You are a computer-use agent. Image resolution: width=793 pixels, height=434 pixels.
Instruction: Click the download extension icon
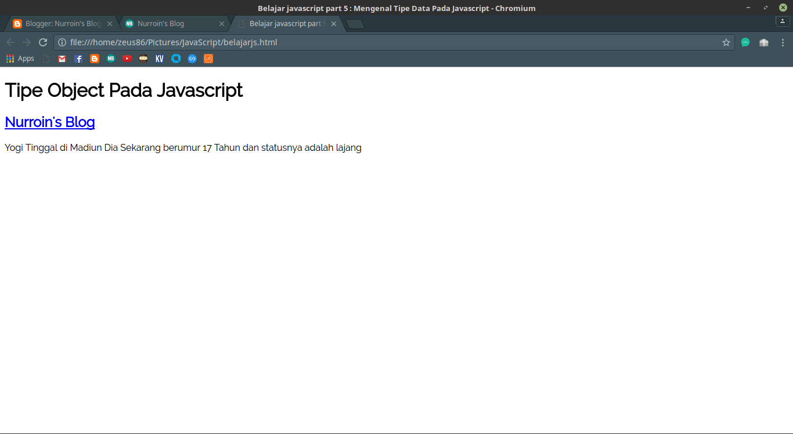(x=763, y=42)
